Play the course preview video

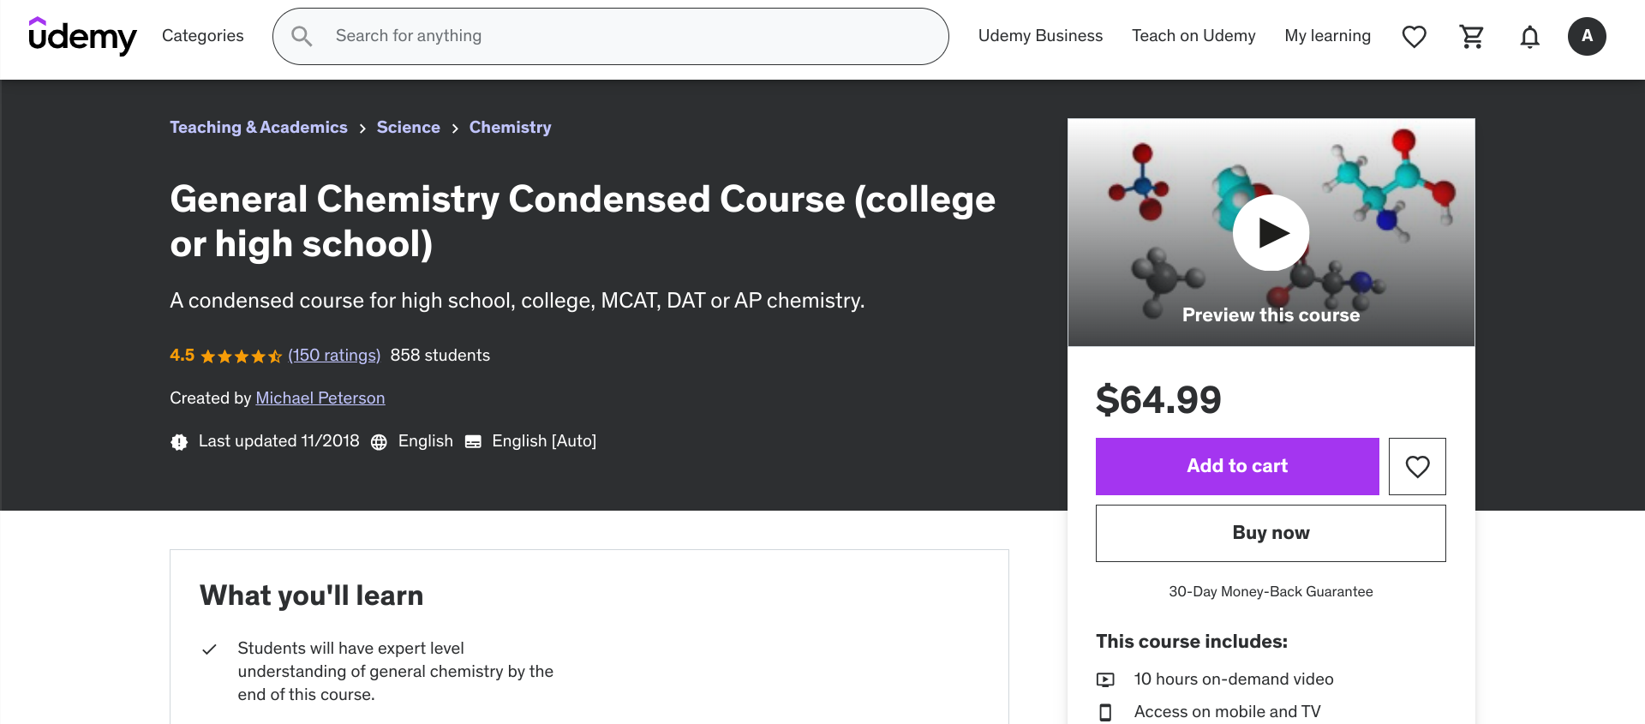1271,232
